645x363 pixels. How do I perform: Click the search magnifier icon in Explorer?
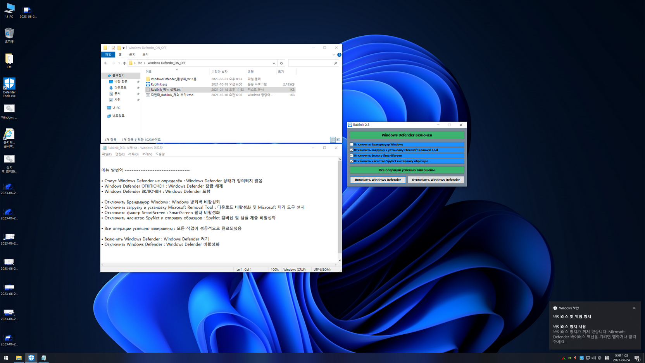click(x=335, y=63)
